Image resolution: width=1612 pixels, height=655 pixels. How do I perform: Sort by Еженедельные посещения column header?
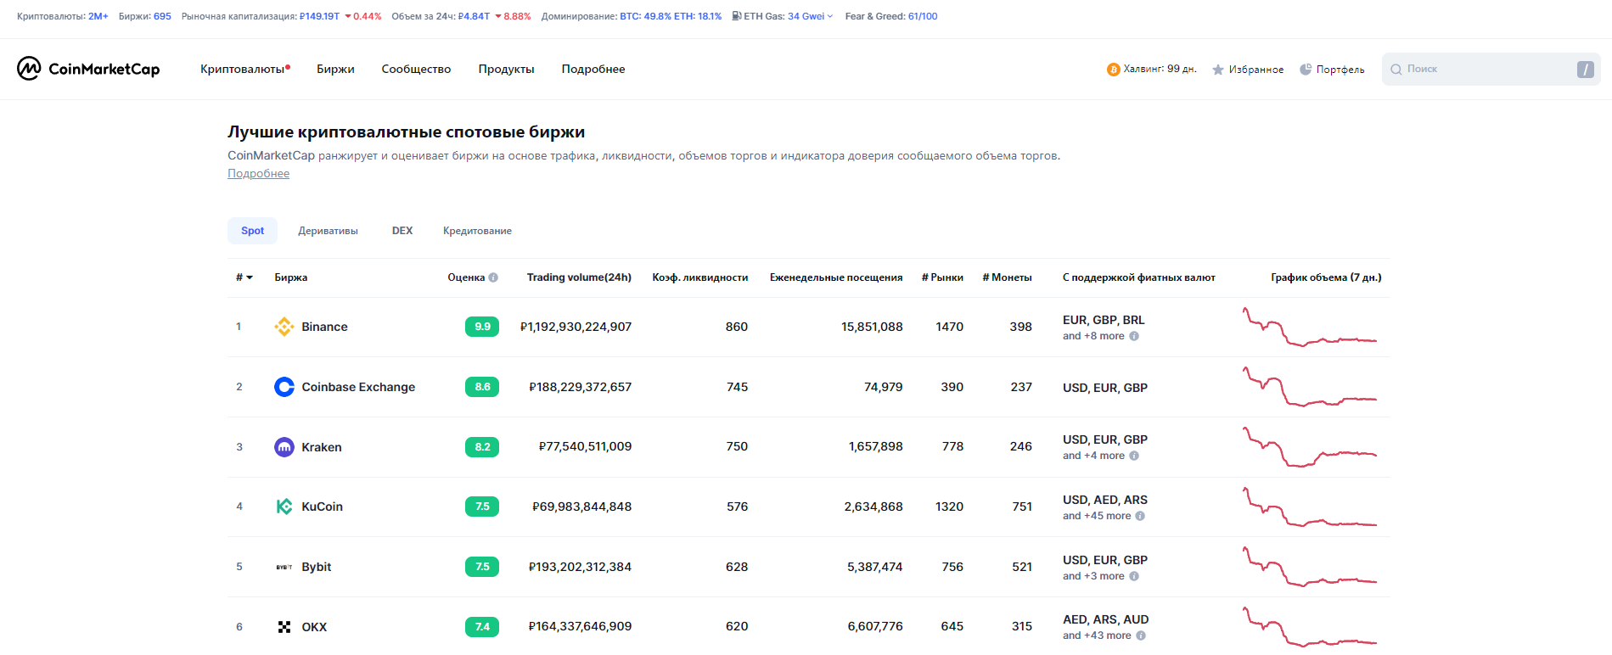click(x=836, y=277)
